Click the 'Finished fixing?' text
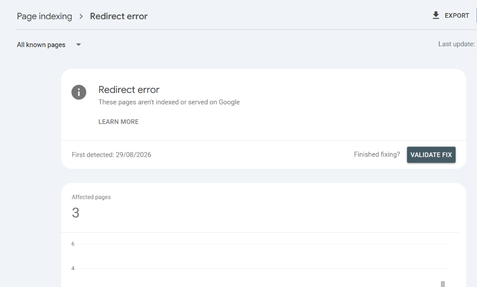The width and height of the screenshot is (477, 287). coord(377,154)
